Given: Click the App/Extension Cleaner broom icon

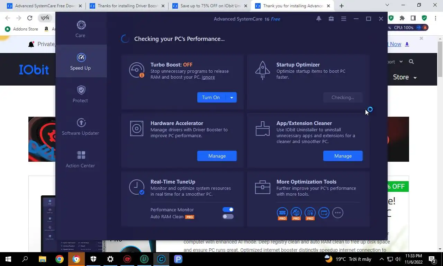Looking at the screenshot, I should 263,128.
